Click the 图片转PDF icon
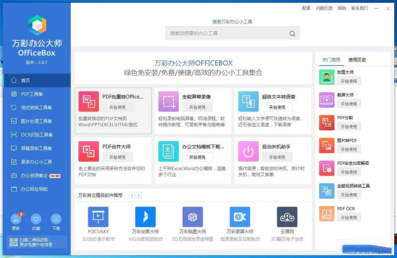397x258 pixels. 327,145
